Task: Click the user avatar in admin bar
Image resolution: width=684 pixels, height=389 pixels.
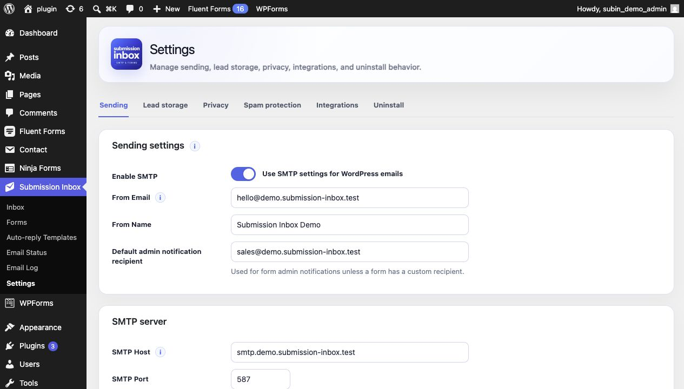Action: click(674, 9)
